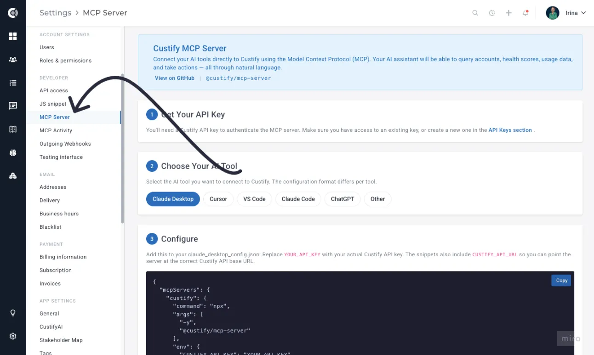The height and width of the screenshot is (355, 594).
Task: Open the API Keys section link
Action: point(510,130)
